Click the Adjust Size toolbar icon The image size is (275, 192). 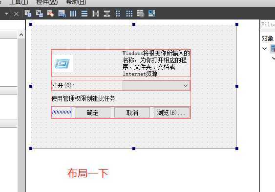[152, 14]
